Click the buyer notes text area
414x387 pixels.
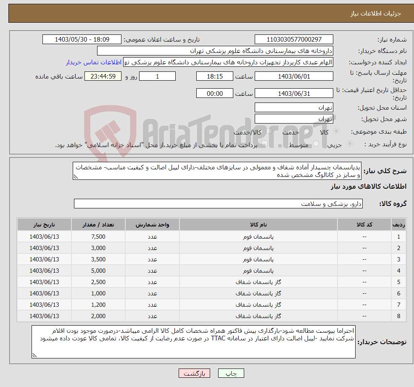point(193,342)
